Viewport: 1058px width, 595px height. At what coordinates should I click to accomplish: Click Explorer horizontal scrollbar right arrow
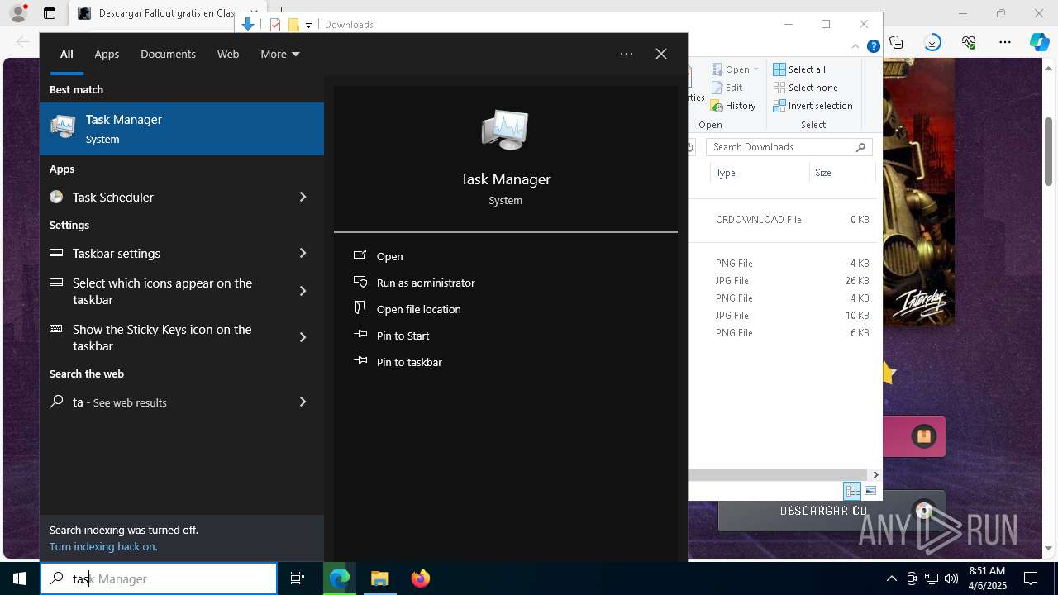pos(875,474)
